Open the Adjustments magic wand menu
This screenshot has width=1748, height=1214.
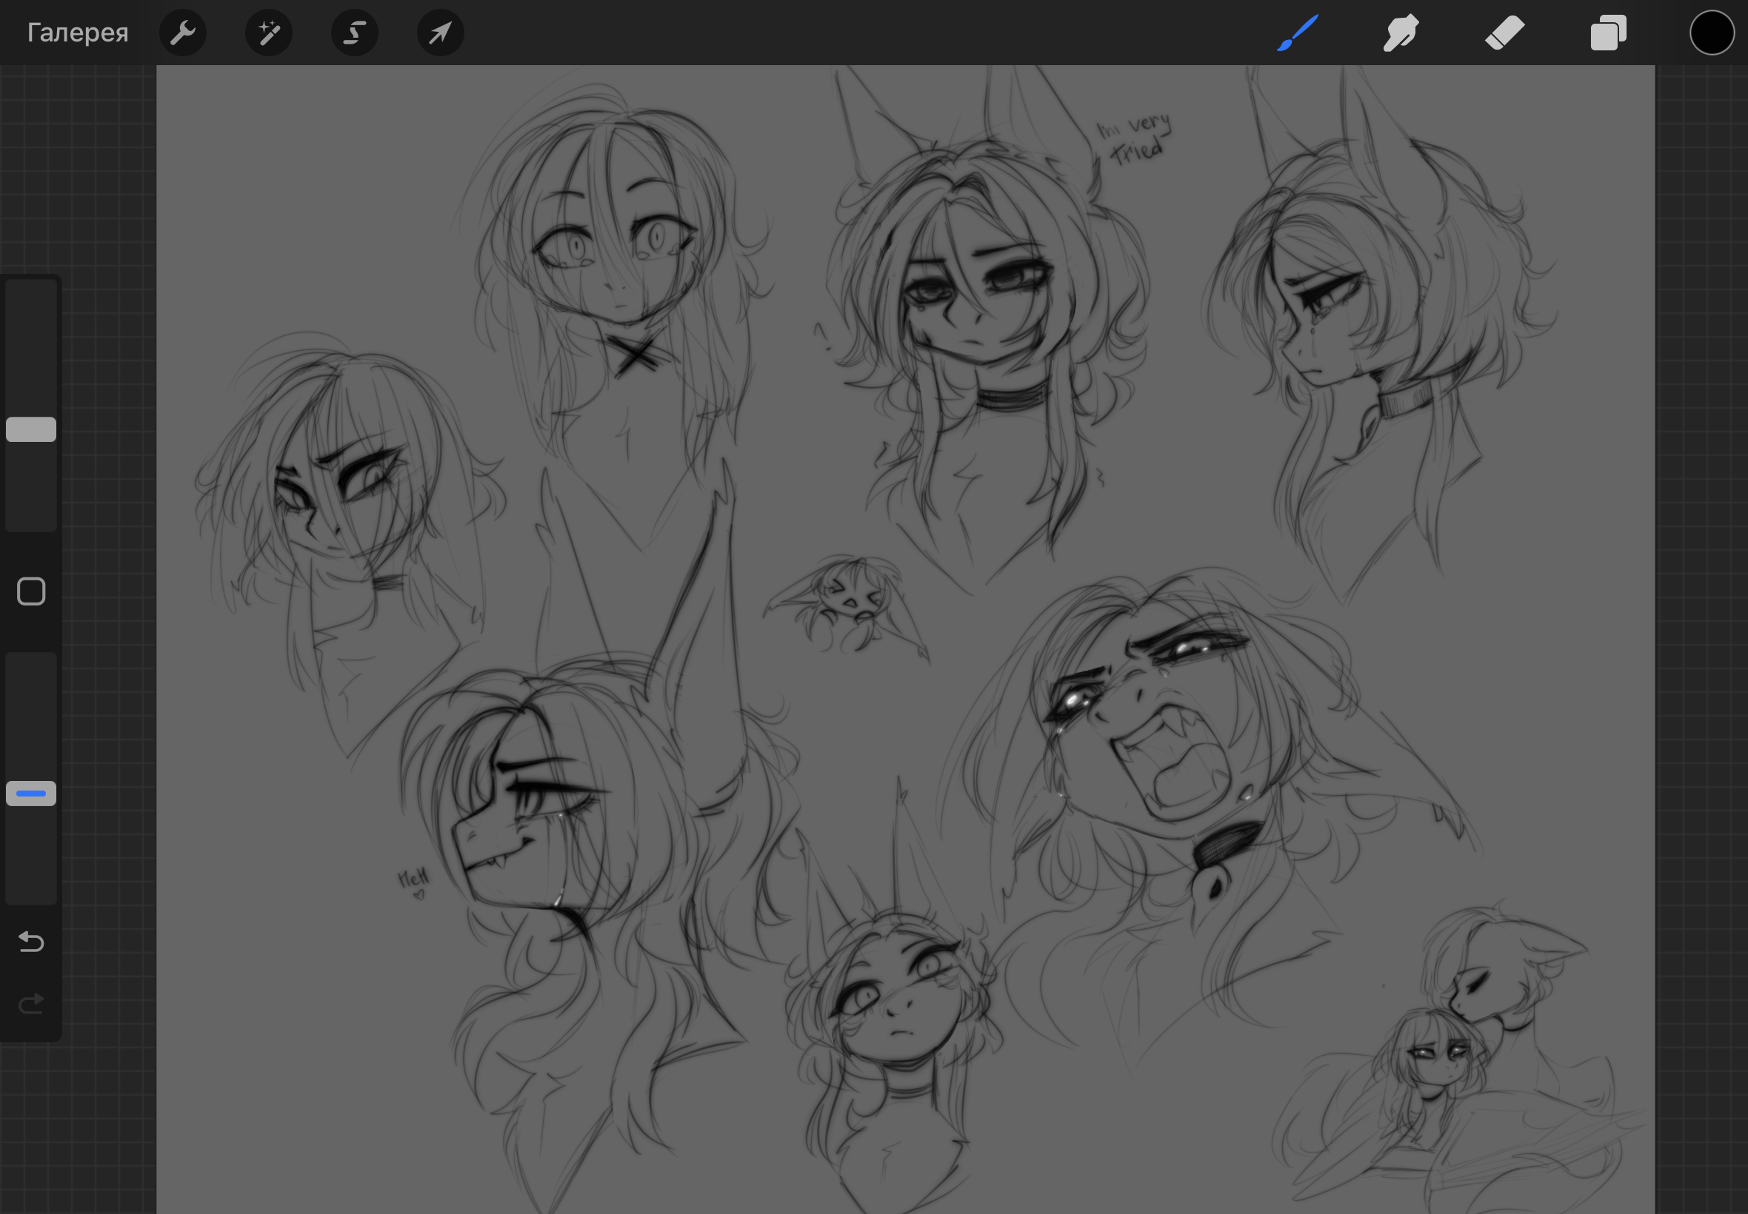coord(269,33)
